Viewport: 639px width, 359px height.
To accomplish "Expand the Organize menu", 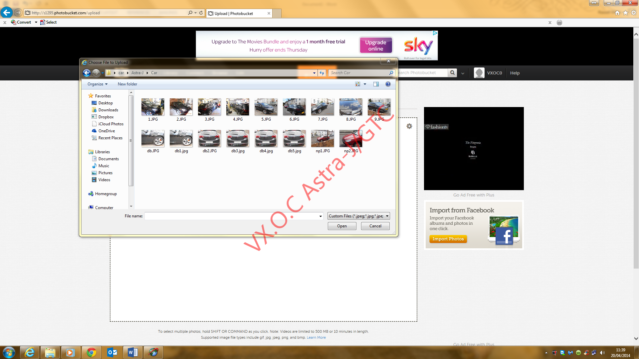I will 97,84.
